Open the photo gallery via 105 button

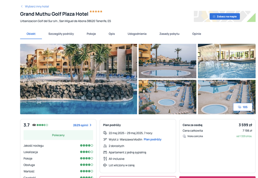point(243,107)
